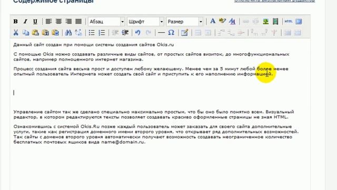Toggle fullscreen editor mode

point(299,21)
